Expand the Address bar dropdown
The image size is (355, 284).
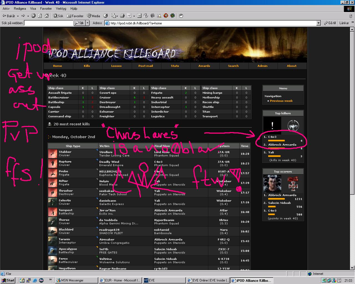[x=319, y=23]
